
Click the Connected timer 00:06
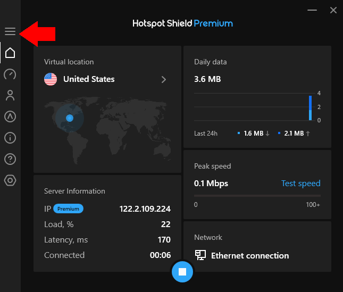[161, 255]
